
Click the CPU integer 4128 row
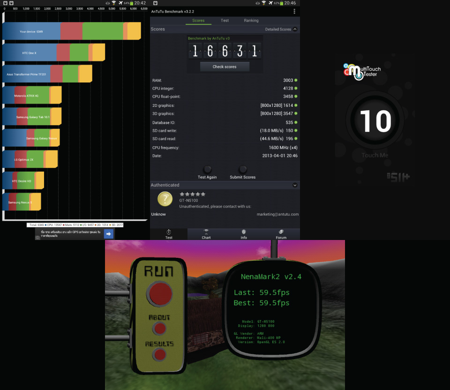click(x=225, y=89)
